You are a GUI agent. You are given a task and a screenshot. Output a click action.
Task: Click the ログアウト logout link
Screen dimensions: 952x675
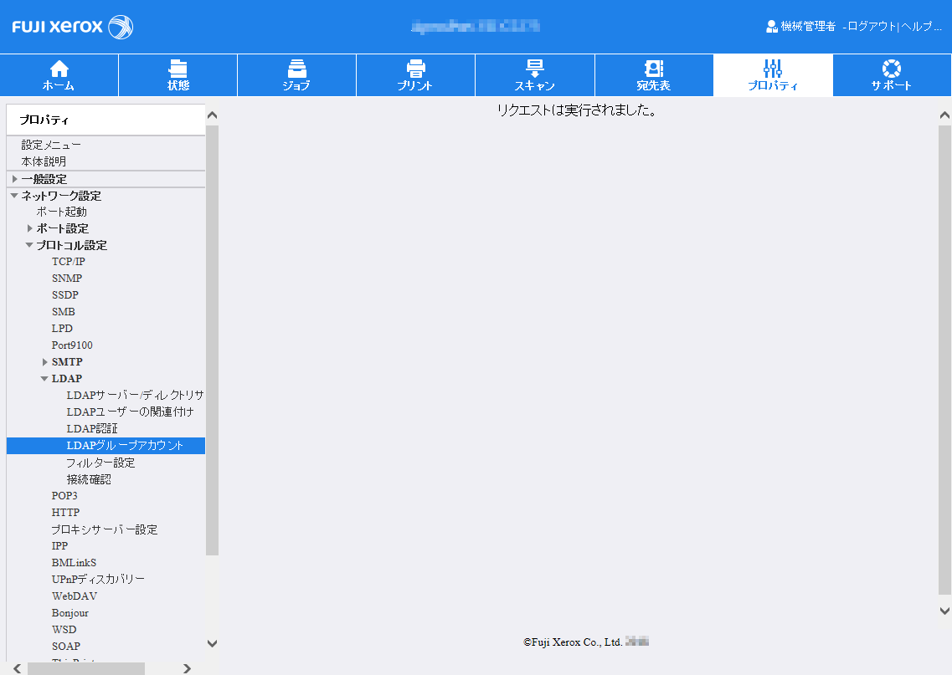coord(872,27)
